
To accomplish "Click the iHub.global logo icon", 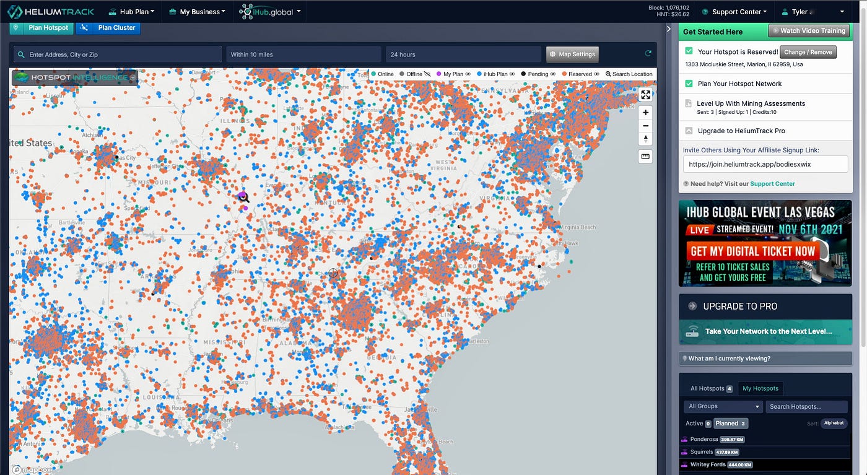I will 246,11.
